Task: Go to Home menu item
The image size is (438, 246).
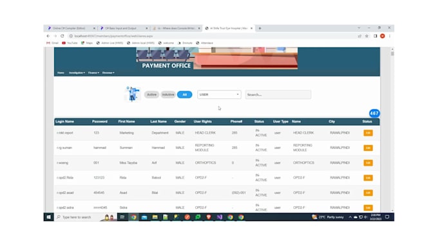Action: [x=61, y=73]
